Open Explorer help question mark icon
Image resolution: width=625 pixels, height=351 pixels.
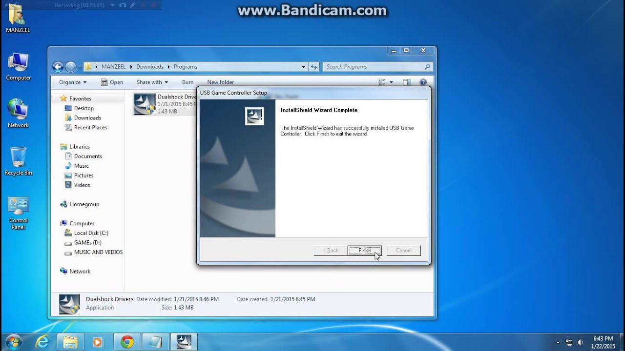pos(423,82)
